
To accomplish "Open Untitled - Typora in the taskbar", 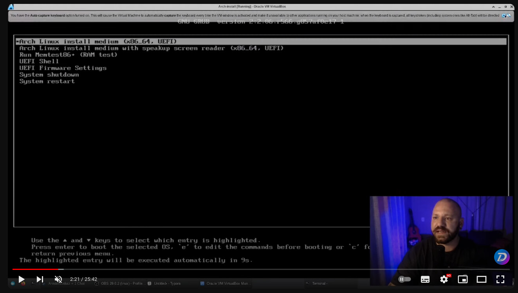I will click(164, 284).
